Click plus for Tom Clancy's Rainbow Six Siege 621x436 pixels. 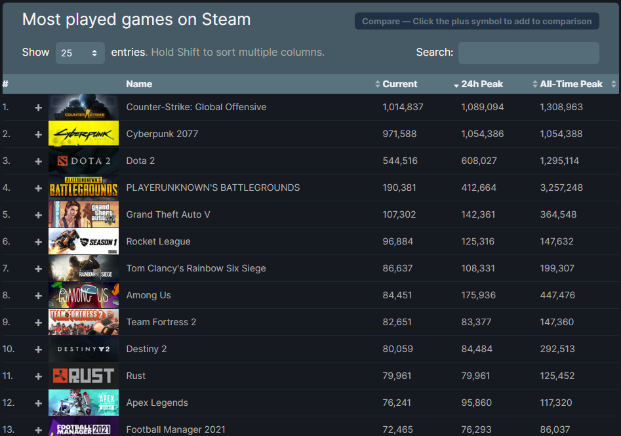click(x=39, y=269)
